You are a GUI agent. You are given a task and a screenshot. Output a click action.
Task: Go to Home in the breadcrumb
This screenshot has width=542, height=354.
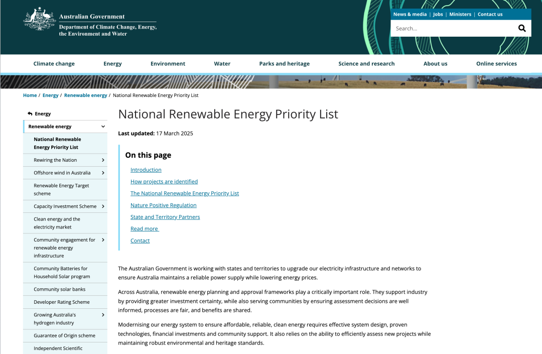30,95
